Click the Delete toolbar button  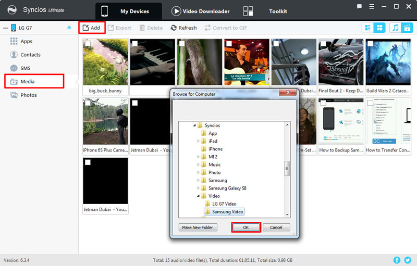(151, 28)
